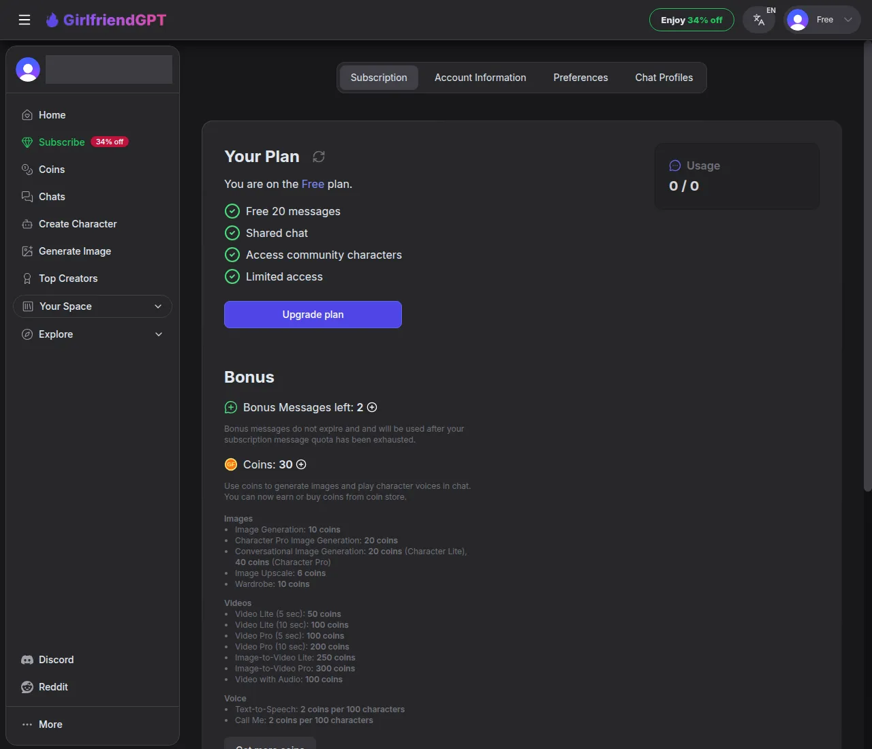This screenshot has width=872, height=749.
Task: Click the Generate Image icon
Action: [27, 251]
